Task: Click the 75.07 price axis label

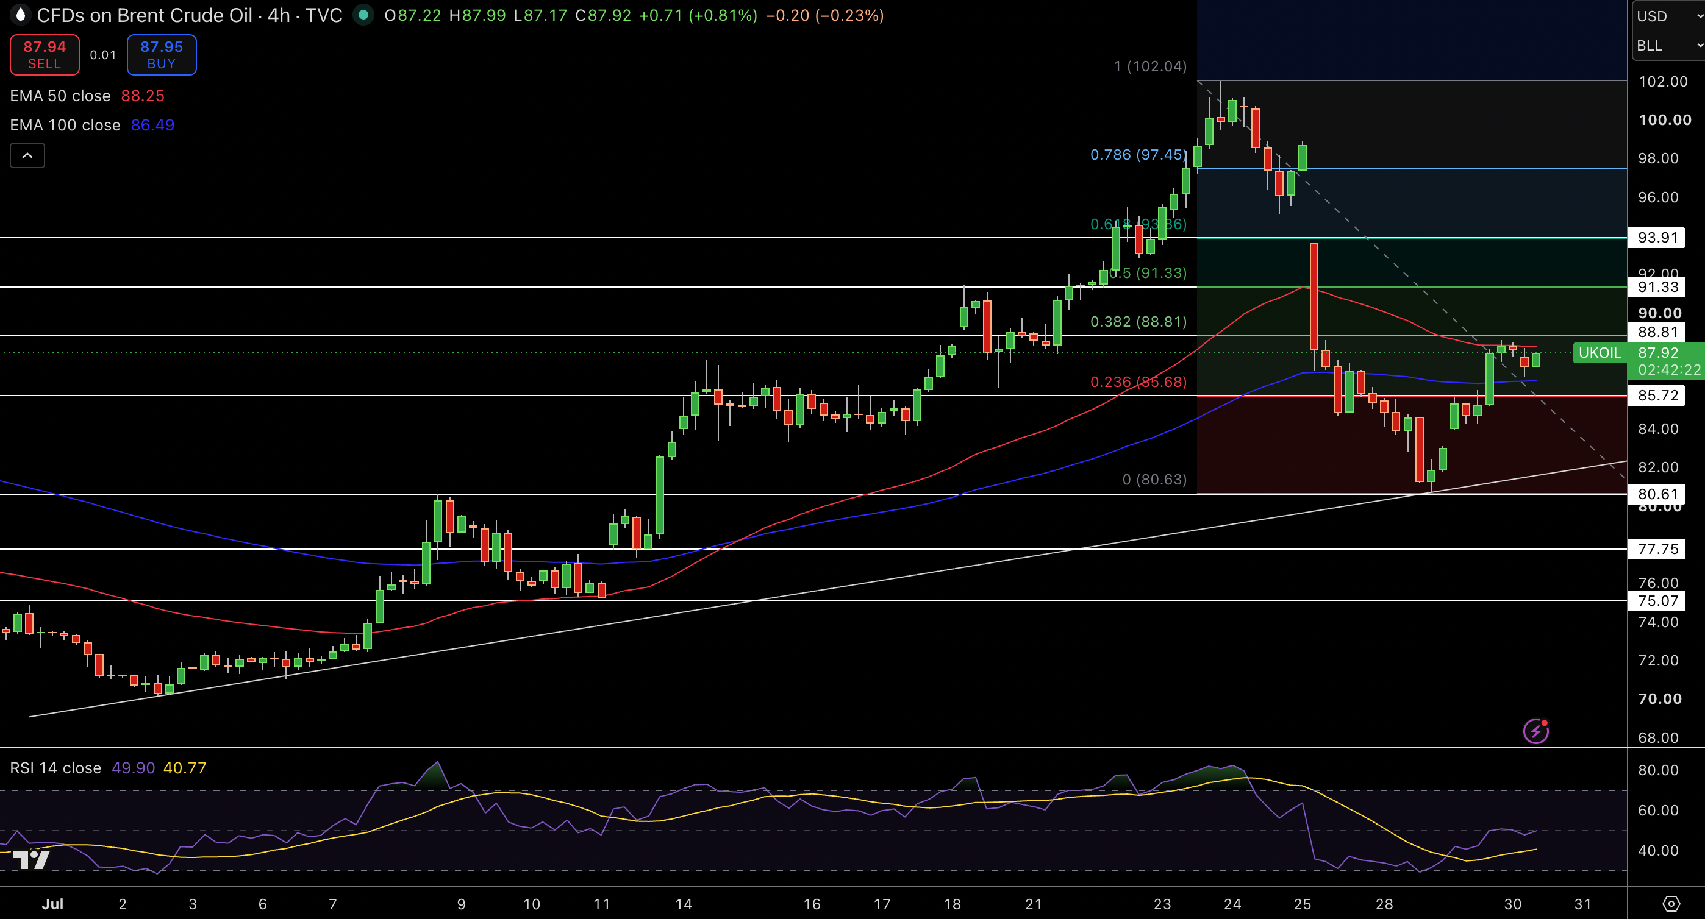Action: [x=1657, y=601]
